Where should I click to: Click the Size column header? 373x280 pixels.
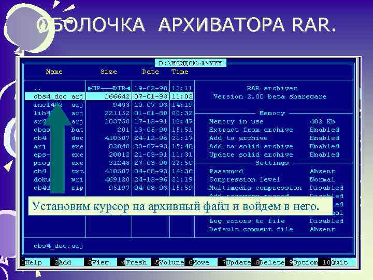tap(109, 72)
